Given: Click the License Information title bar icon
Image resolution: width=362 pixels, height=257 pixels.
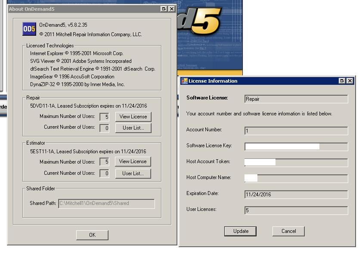Looking at the screenshot, I should click(184, 81).
